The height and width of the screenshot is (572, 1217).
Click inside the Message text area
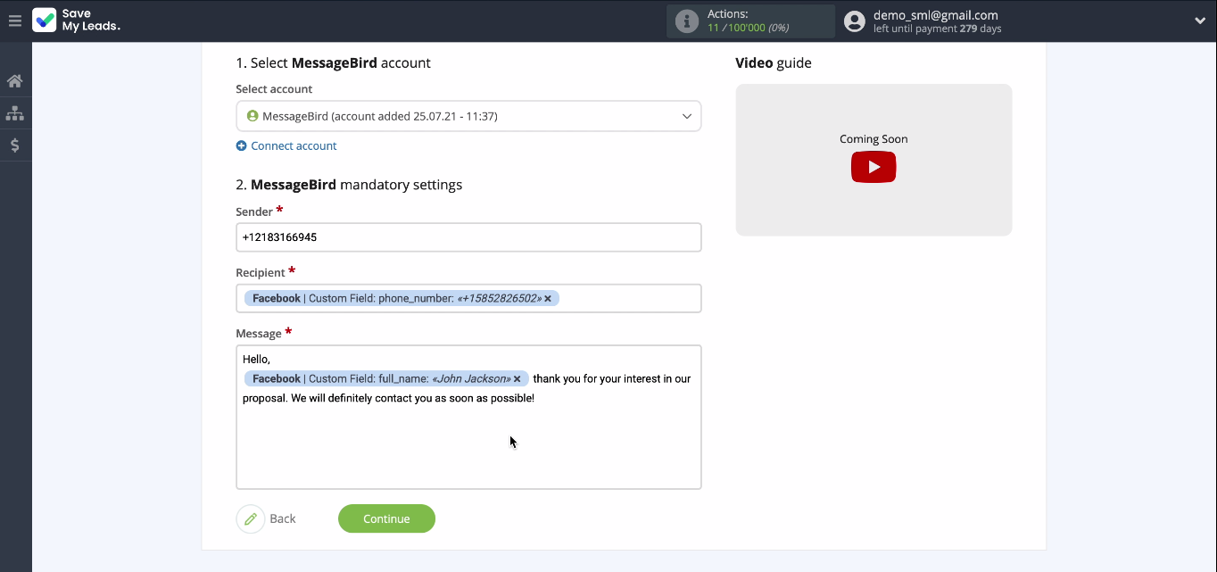point(468,417)
